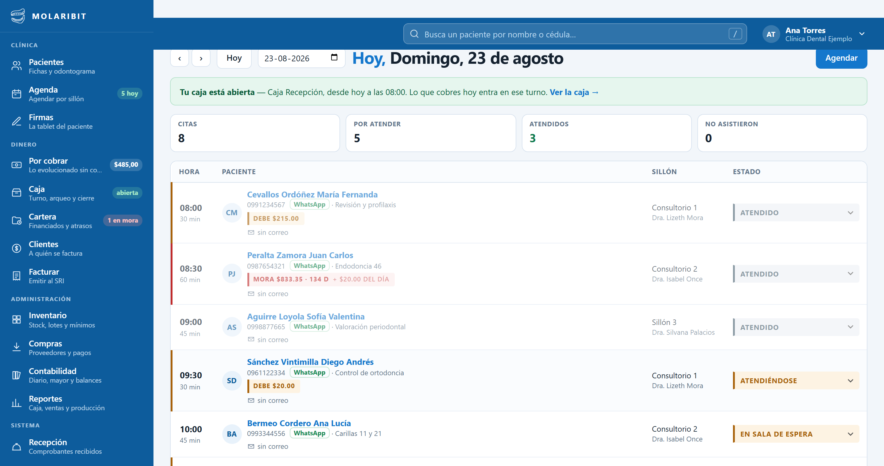The height and width of the screenshot is (466, 884).
Task: Click the MORA $833.35 badge
Action: click(x=321, y=279)
